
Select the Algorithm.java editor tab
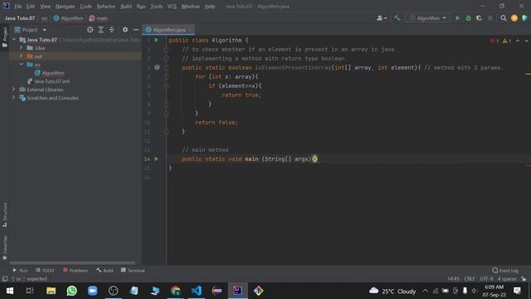(x=168, y=30)
